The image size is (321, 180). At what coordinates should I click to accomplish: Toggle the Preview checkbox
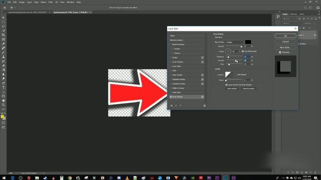(280, 52)
